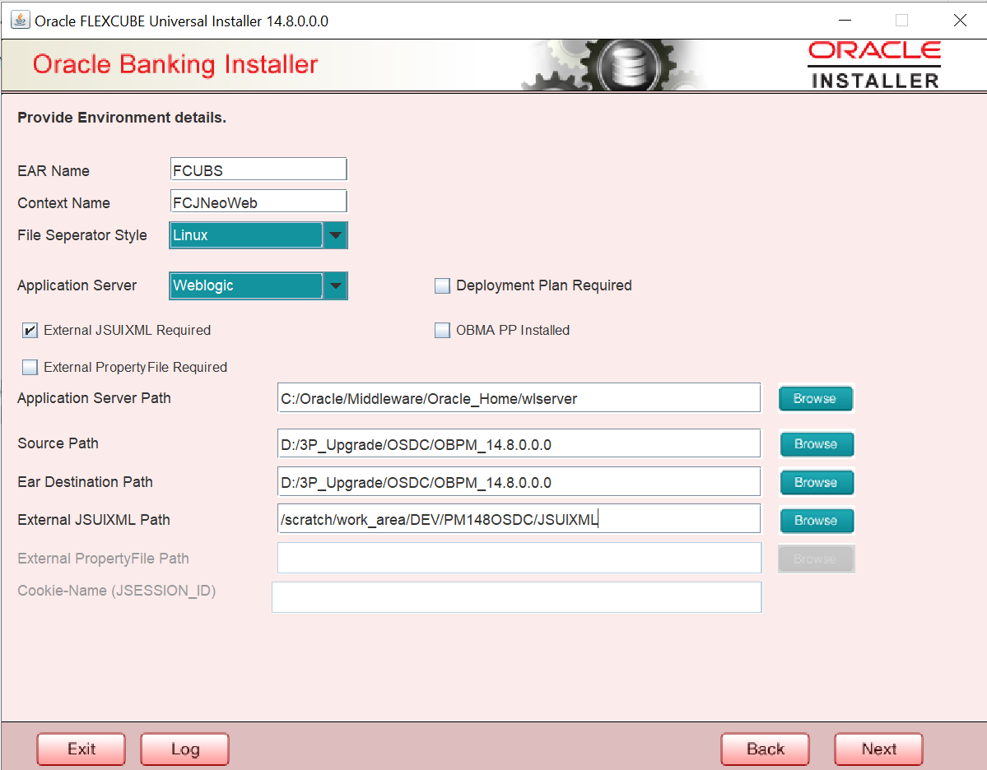Click the 'Application Server Path' label
The height and width of the screenshot is (770, 987).
(94, 398)
